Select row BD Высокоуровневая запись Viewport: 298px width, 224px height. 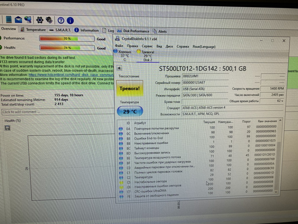point(197,152)
